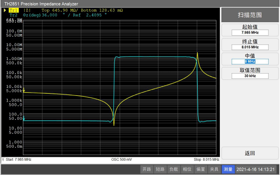Click the yellow Tr1 reference marker arrow
This screenshot has width=280, height=175.
(24, 90)
